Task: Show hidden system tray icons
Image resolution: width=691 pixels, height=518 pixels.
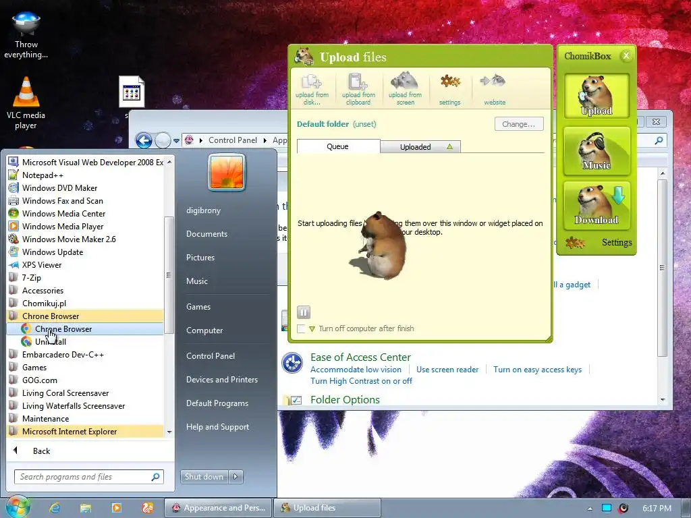Action: coord(590,509)
